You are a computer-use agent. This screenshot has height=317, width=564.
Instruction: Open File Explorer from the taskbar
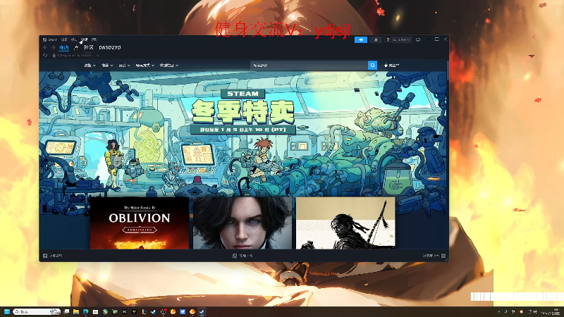point(76,311)
